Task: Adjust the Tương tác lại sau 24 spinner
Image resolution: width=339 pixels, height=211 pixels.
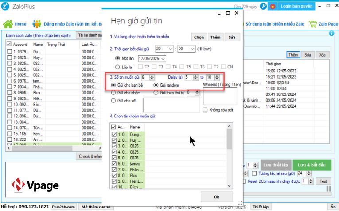Action: coord(309,173)
